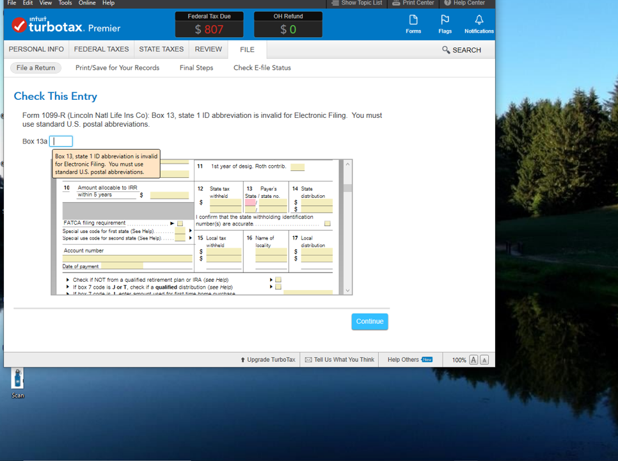This screenshot has width=618, height=461.
Task: Check the box 7 qualified distribution checkbox
Action: tap(278, 286)
